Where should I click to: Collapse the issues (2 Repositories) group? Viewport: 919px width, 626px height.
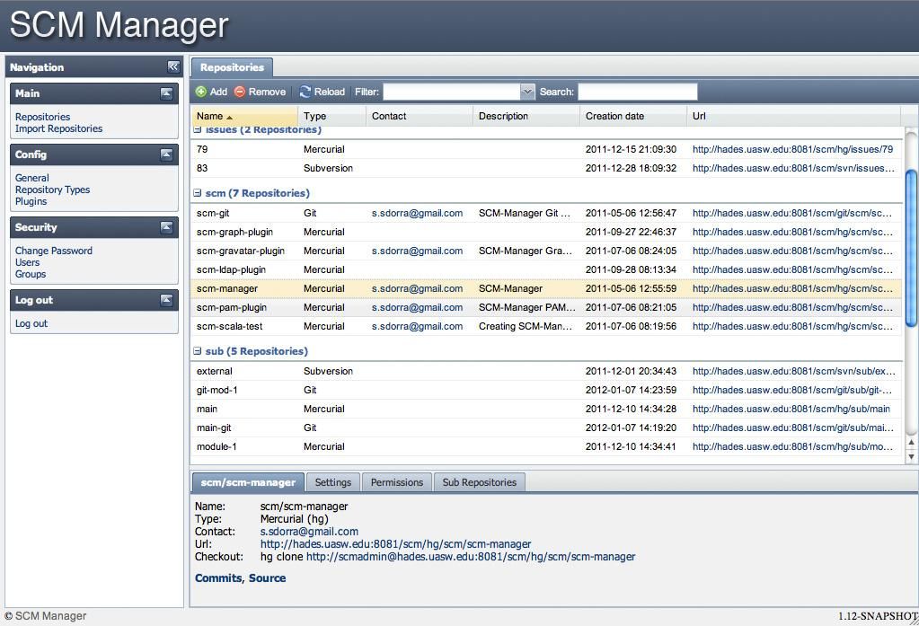[199, 129]
